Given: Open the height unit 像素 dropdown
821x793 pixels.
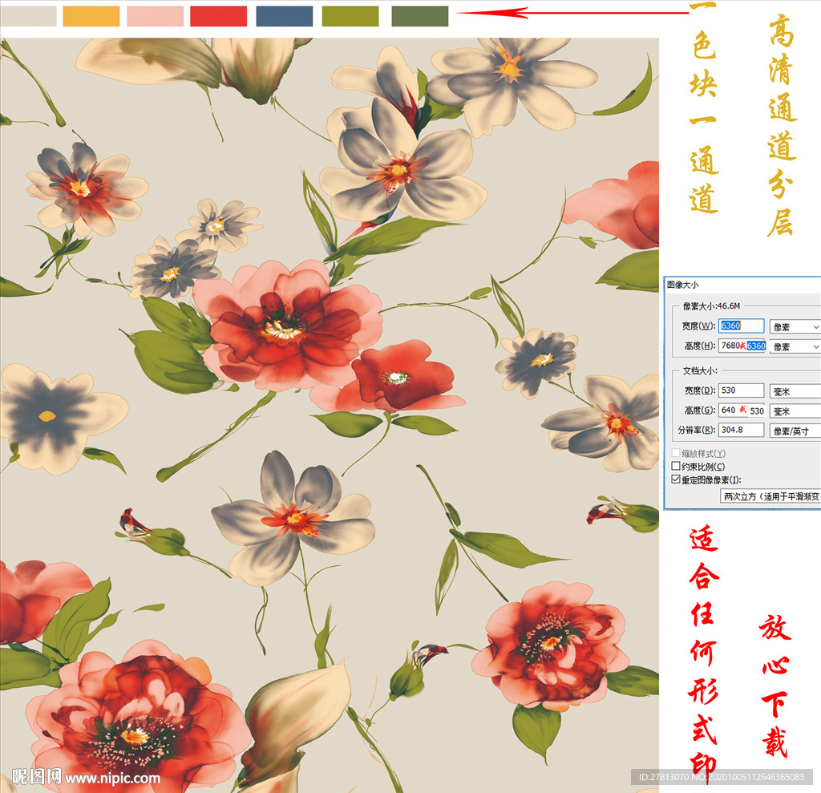Looking at the screenshot, I should click(795, 346).
